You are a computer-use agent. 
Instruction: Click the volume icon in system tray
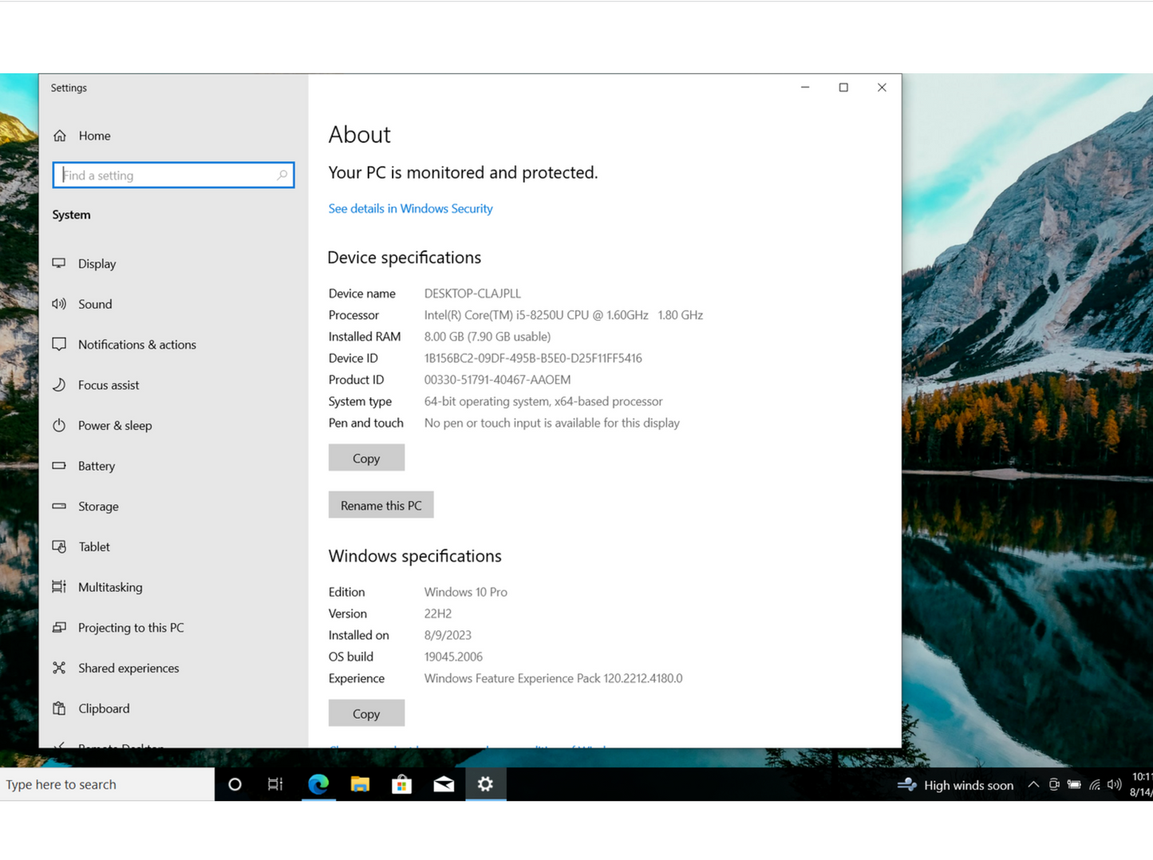[1115, 784]
